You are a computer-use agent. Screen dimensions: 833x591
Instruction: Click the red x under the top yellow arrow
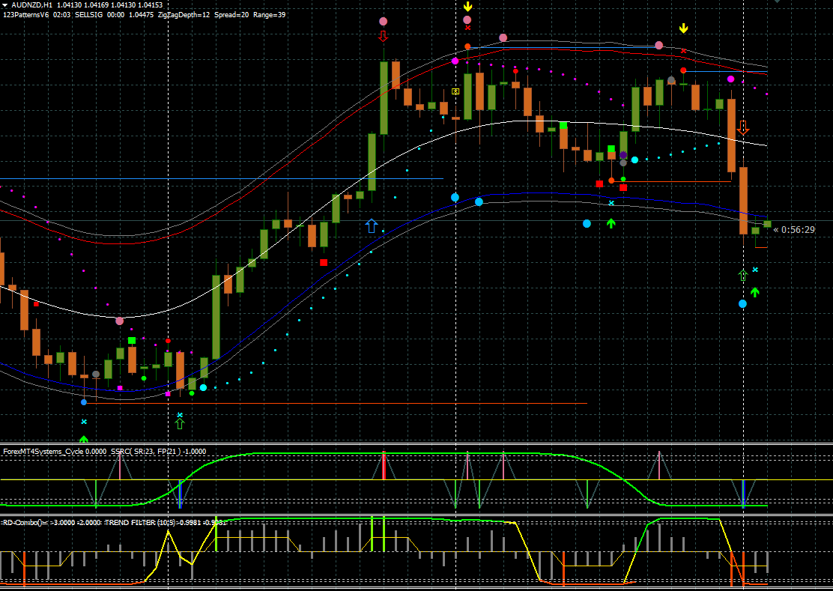point(467,28)
